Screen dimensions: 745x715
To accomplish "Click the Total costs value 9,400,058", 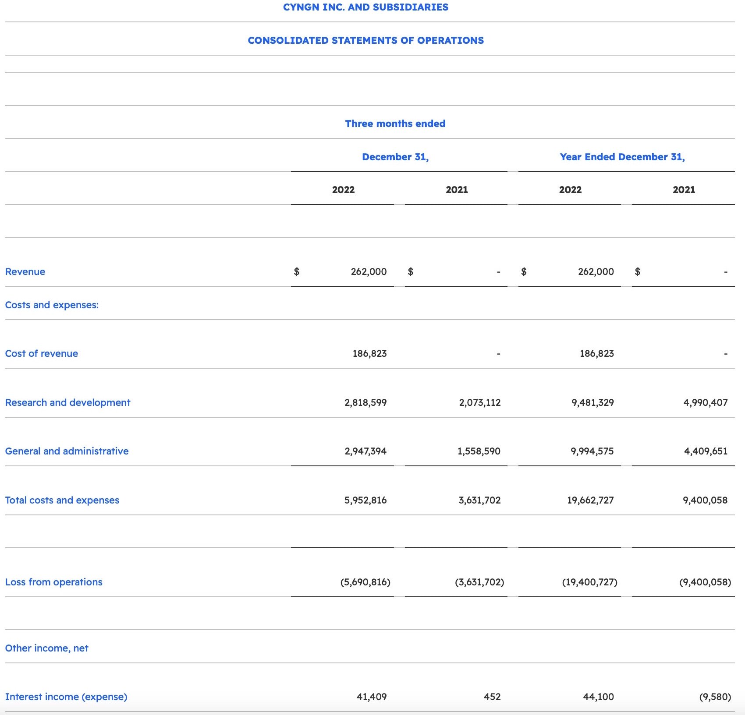I will coord(705,500).
